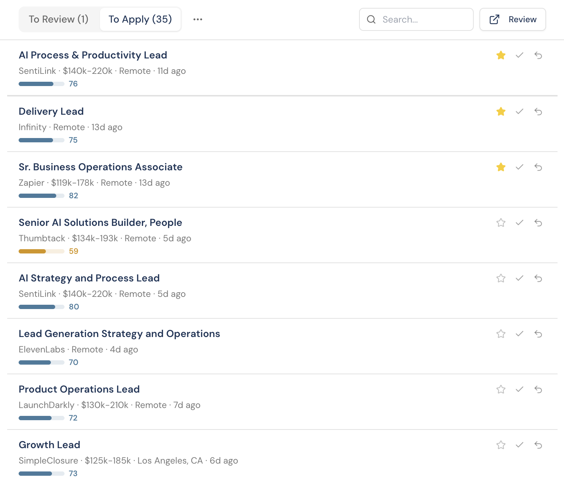The width and height of the screenshot is (564, 484).
Task: Open Lead Generation Strategy and Operations listing
Action: coord(119,334)
